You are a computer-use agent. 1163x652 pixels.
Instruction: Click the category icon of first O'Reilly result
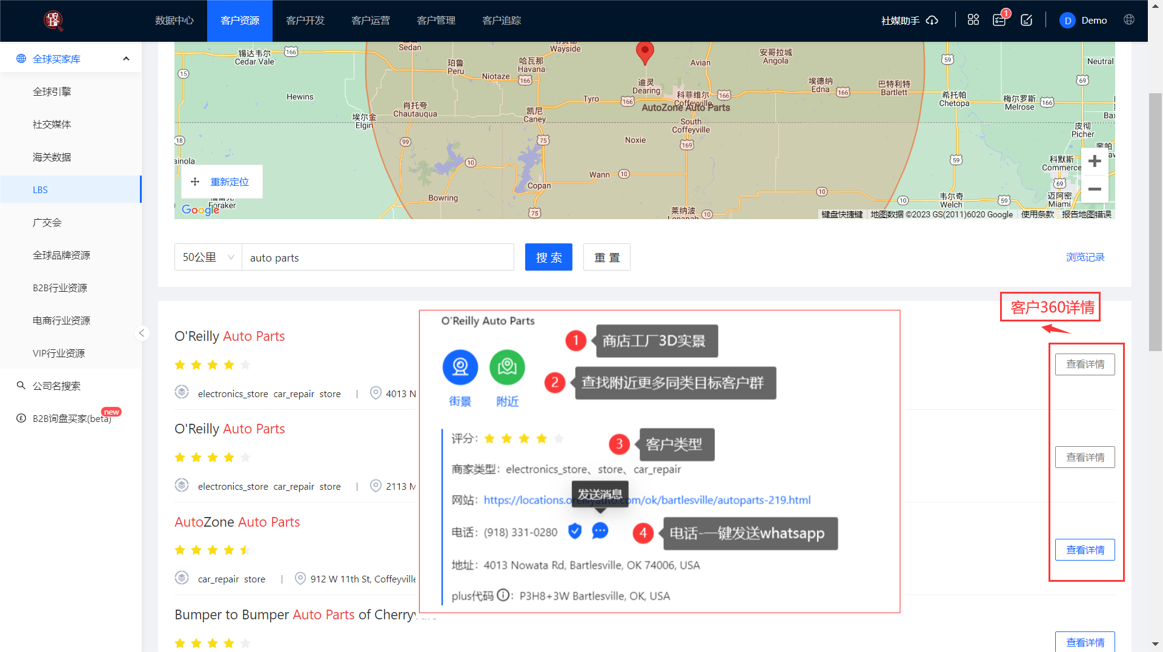click(x=182, y=392)
